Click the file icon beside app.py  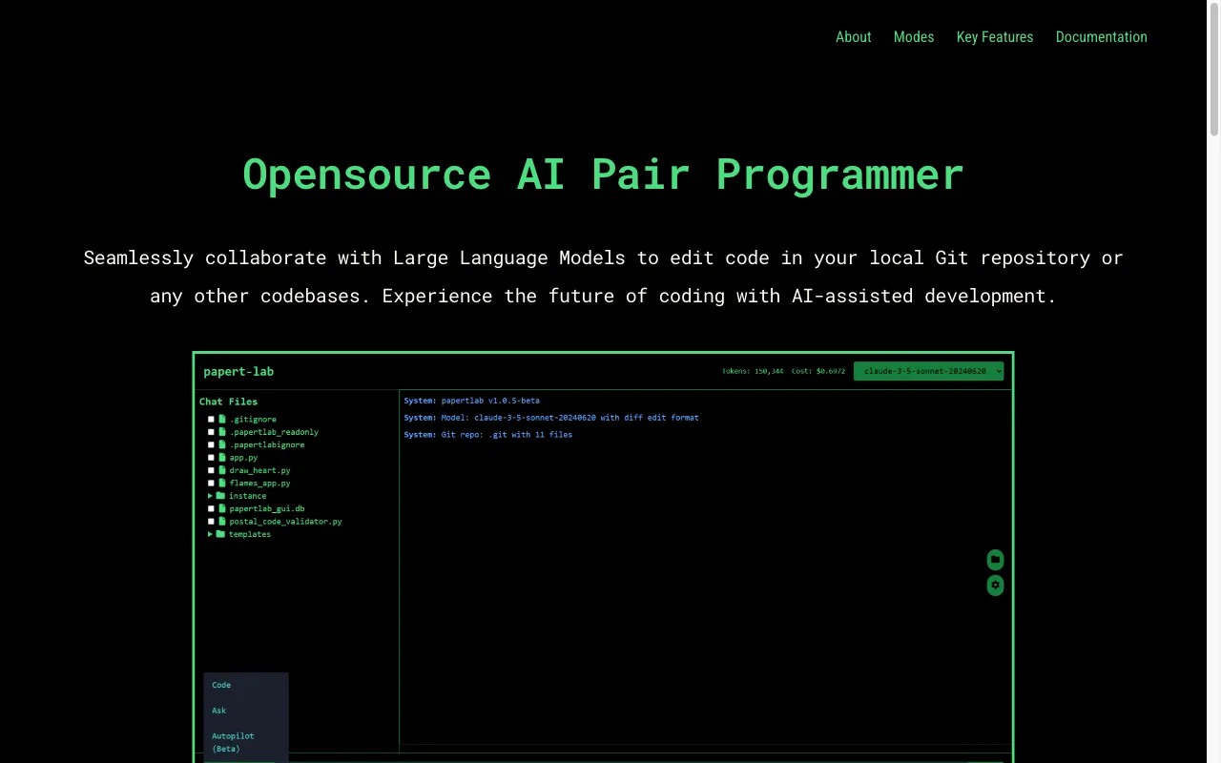tap(222, 458)
